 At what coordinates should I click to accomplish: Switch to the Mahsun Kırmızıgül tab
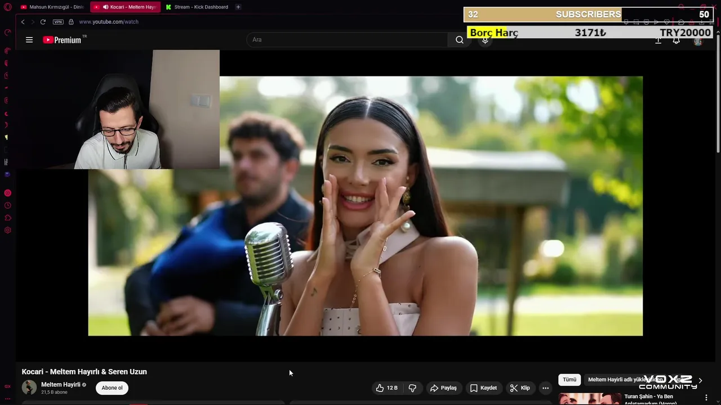pos(52,7)
